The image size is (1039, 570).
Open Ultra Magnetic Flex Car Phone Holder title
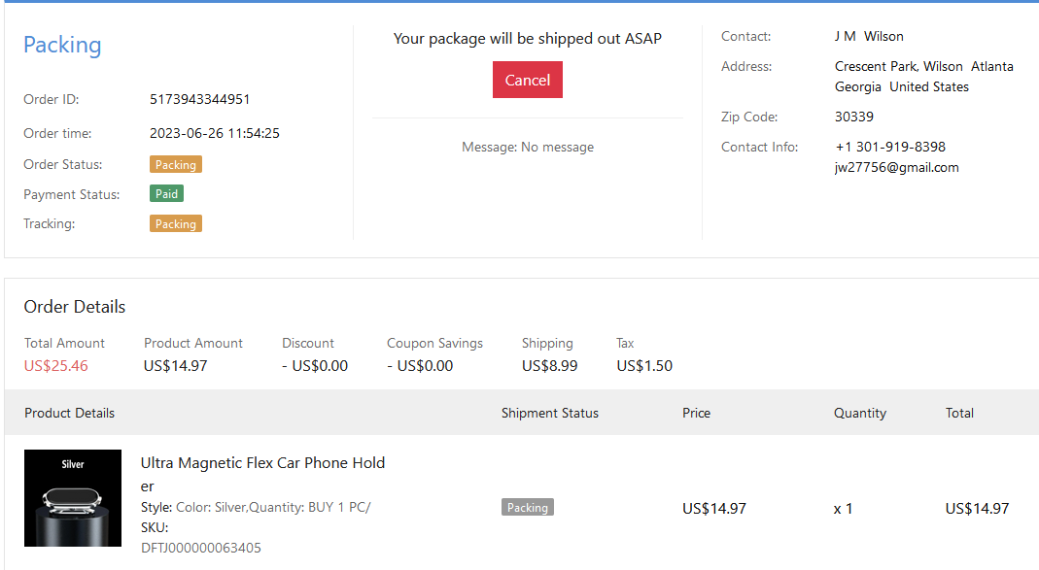click(x=262, y=474)
